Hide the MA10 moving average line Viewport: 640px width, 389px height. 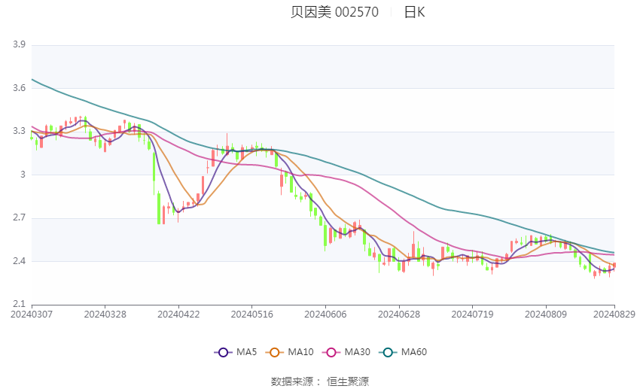tap(276, 352)
